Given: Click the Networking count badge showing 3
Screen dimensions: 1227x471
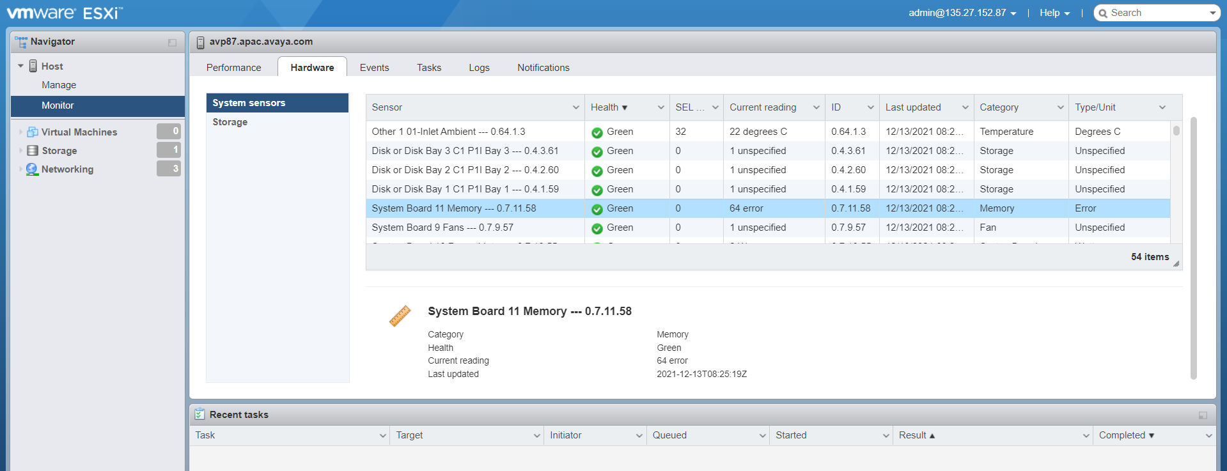Looking at the screenshot, I should [x=169, y=168].
